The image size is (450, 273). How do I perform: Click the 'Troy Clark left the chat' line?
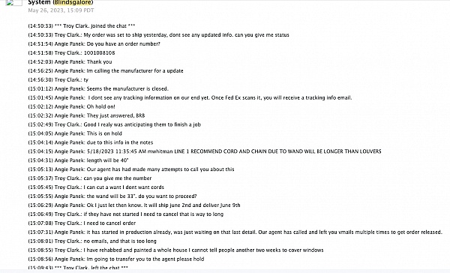(78, 267)
